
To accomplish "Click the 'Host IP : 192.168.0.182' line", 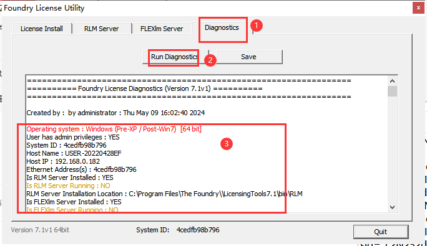I will point(63,161).
